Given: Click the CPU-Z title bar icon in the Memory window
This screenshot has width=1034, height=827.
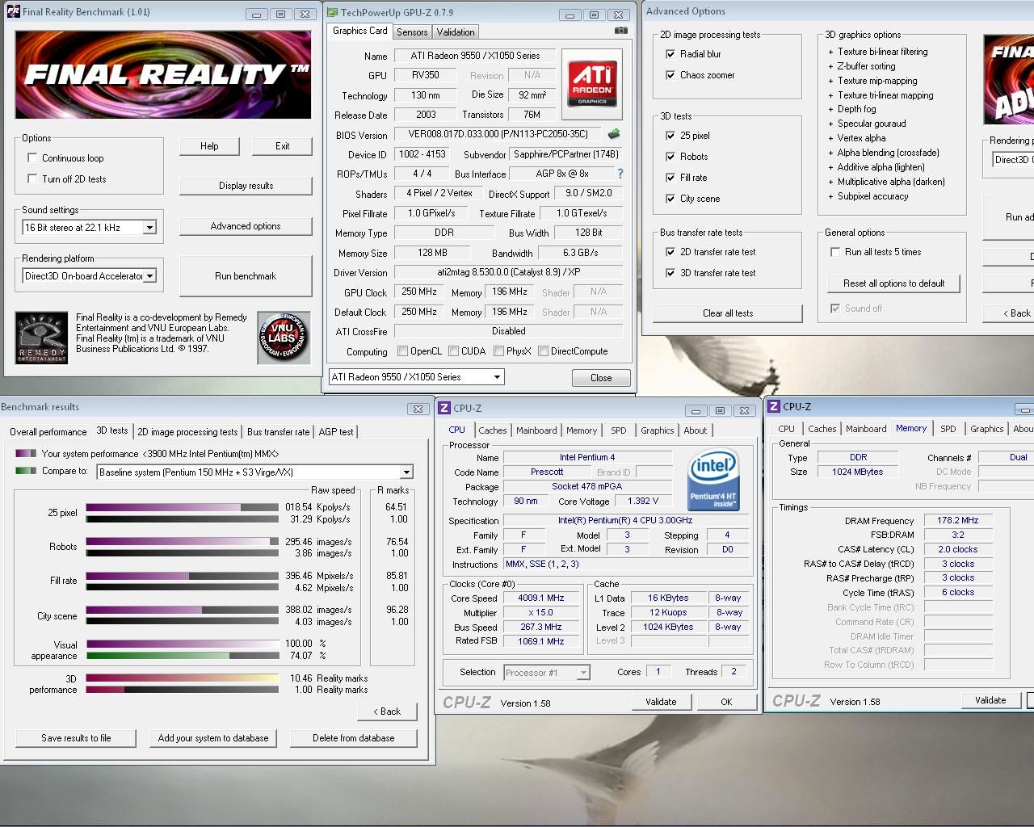Looking at the screenshot, I should click(774, 407).
